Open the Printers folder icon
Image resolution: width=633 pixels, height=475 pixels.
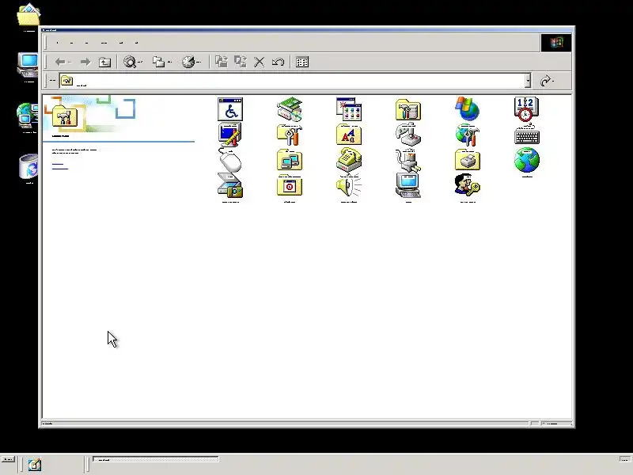468,161
